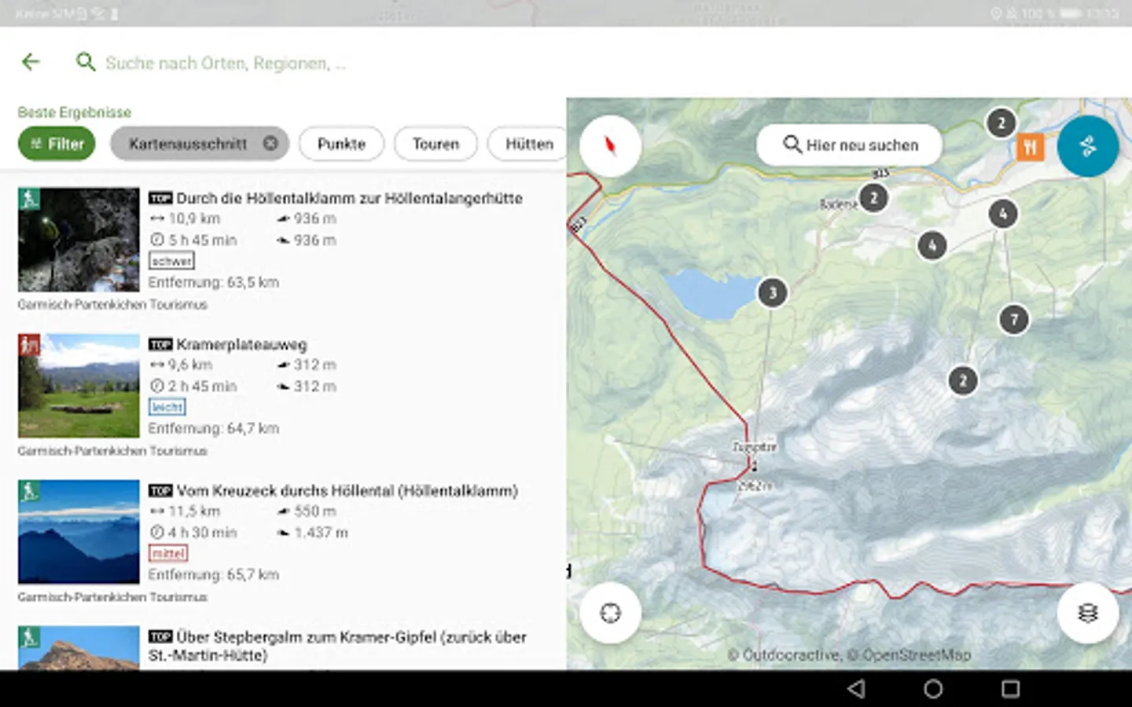Viewport: 1132px width, 707px height.
Task: Tap the green magnifier search icon
Action: point(85,62)
